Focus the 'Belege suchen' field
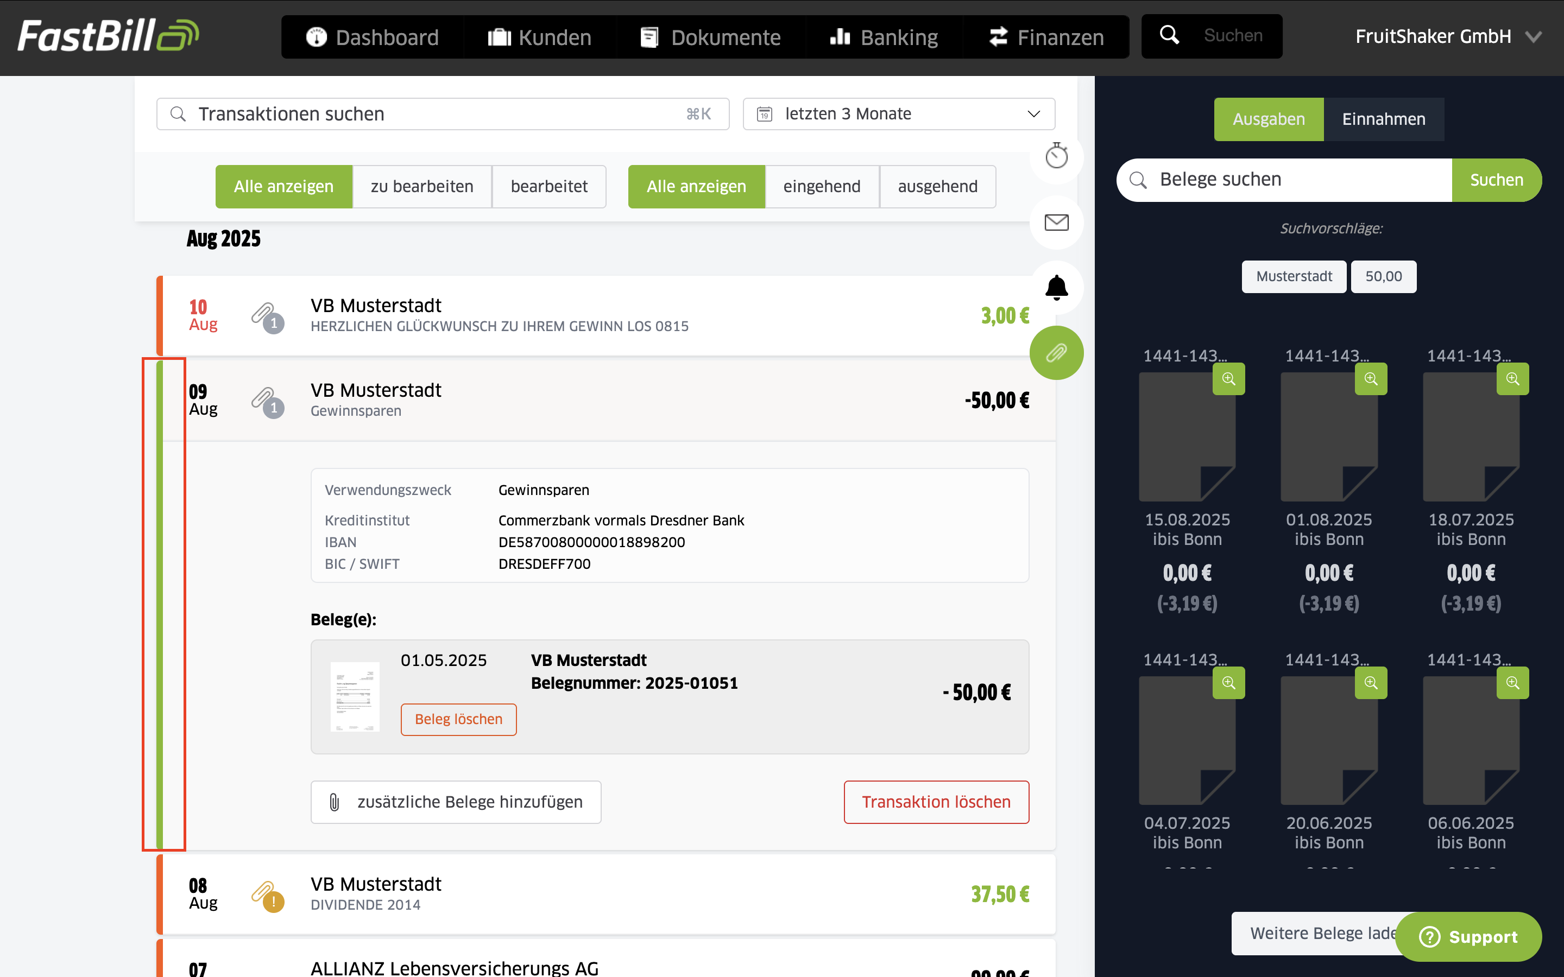The height and width of the screenshot is (977, 1564). point(1284,180)
